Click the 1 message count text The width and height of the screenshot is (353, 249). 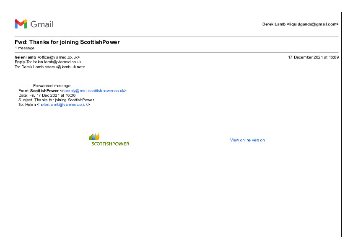24,48
